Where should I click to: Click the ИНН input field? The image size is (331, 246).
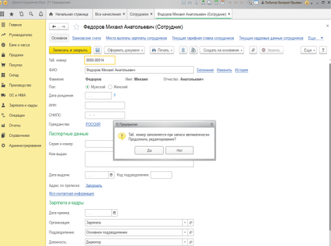click(105, 105)
